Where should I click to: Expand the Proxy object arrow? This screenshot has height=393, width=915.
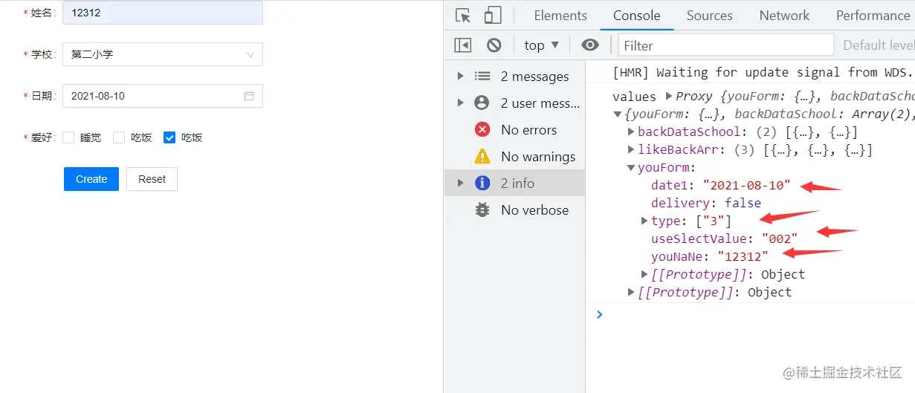669,96
